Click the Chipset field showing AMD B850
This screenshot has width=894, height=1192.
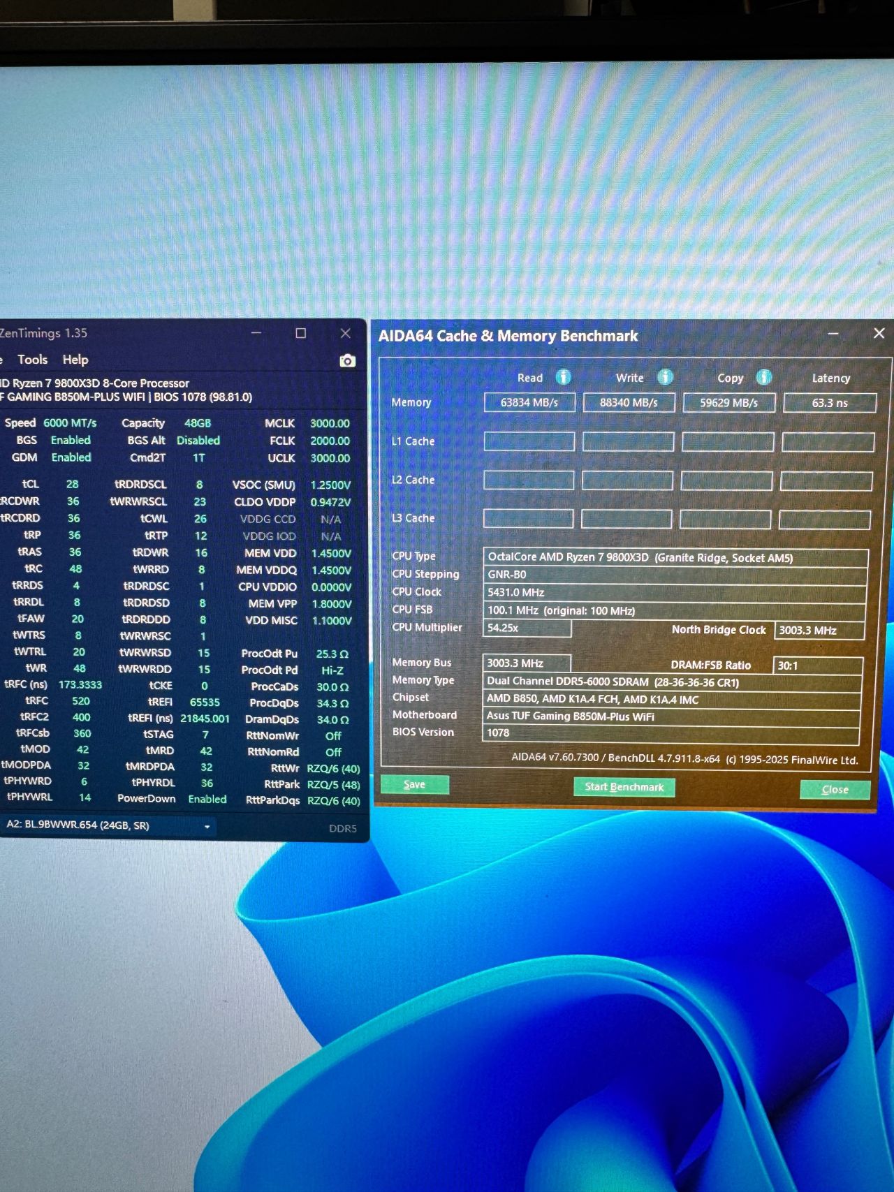point(671,700)
